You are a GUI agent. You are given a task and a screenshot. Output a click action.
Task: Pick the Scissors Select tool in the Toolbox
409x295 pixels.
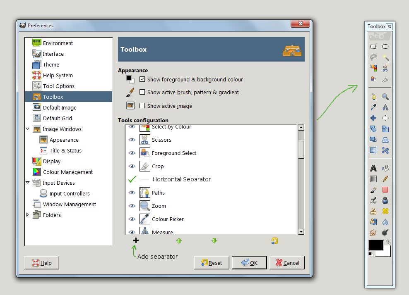385,68
